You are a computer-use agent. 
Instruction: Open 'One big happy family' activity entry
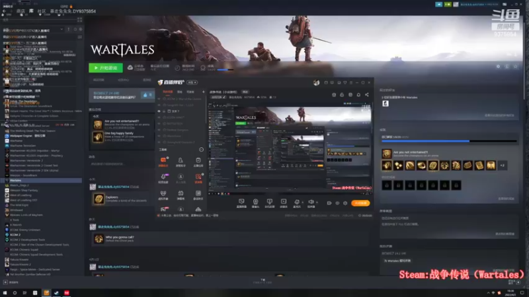[122, 137]
